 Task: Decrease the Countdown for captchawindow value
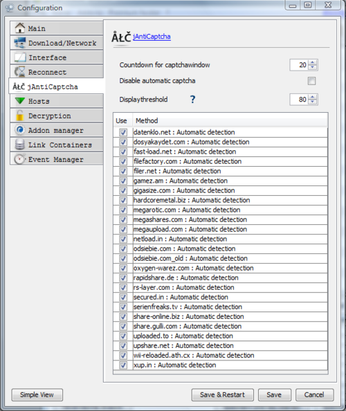pos(313,67)
